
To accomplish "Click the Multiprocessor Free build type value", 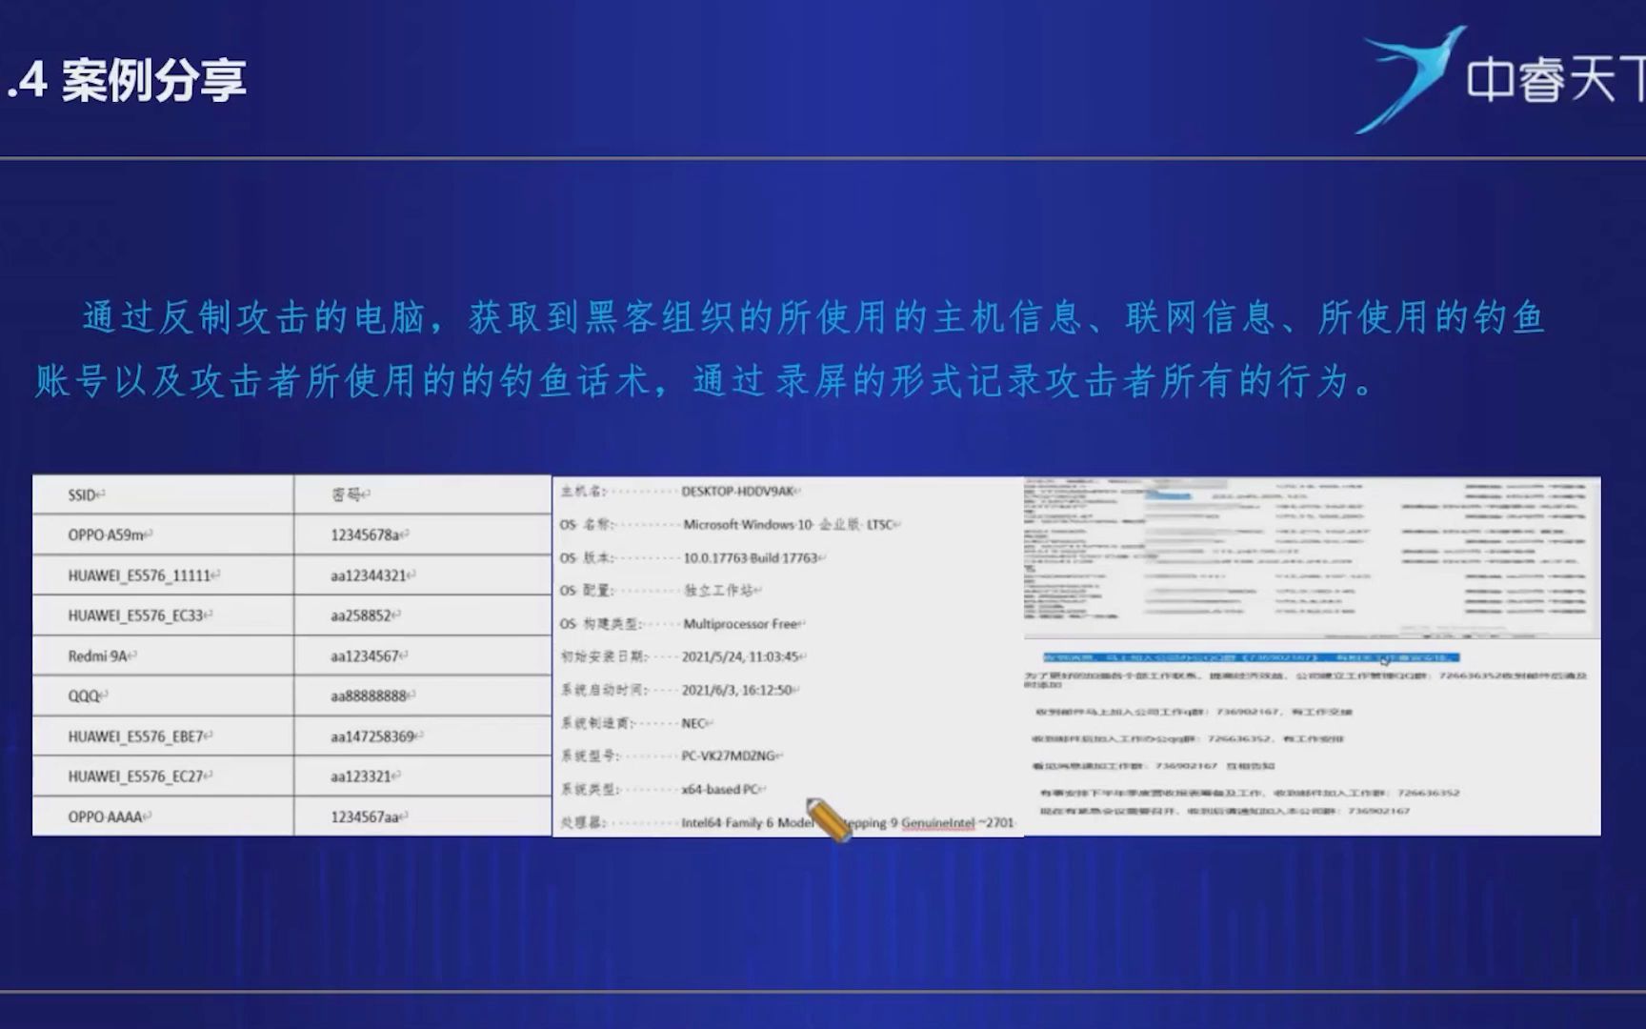I will (741, 624).
